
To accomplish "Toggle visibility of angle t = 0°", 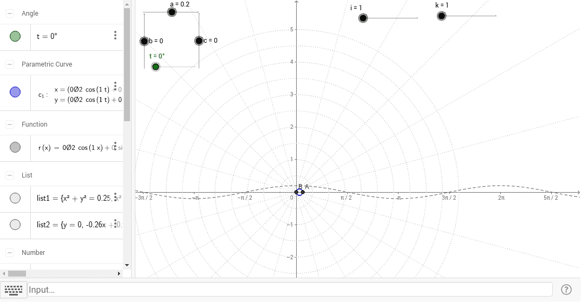I will (15, 36).
